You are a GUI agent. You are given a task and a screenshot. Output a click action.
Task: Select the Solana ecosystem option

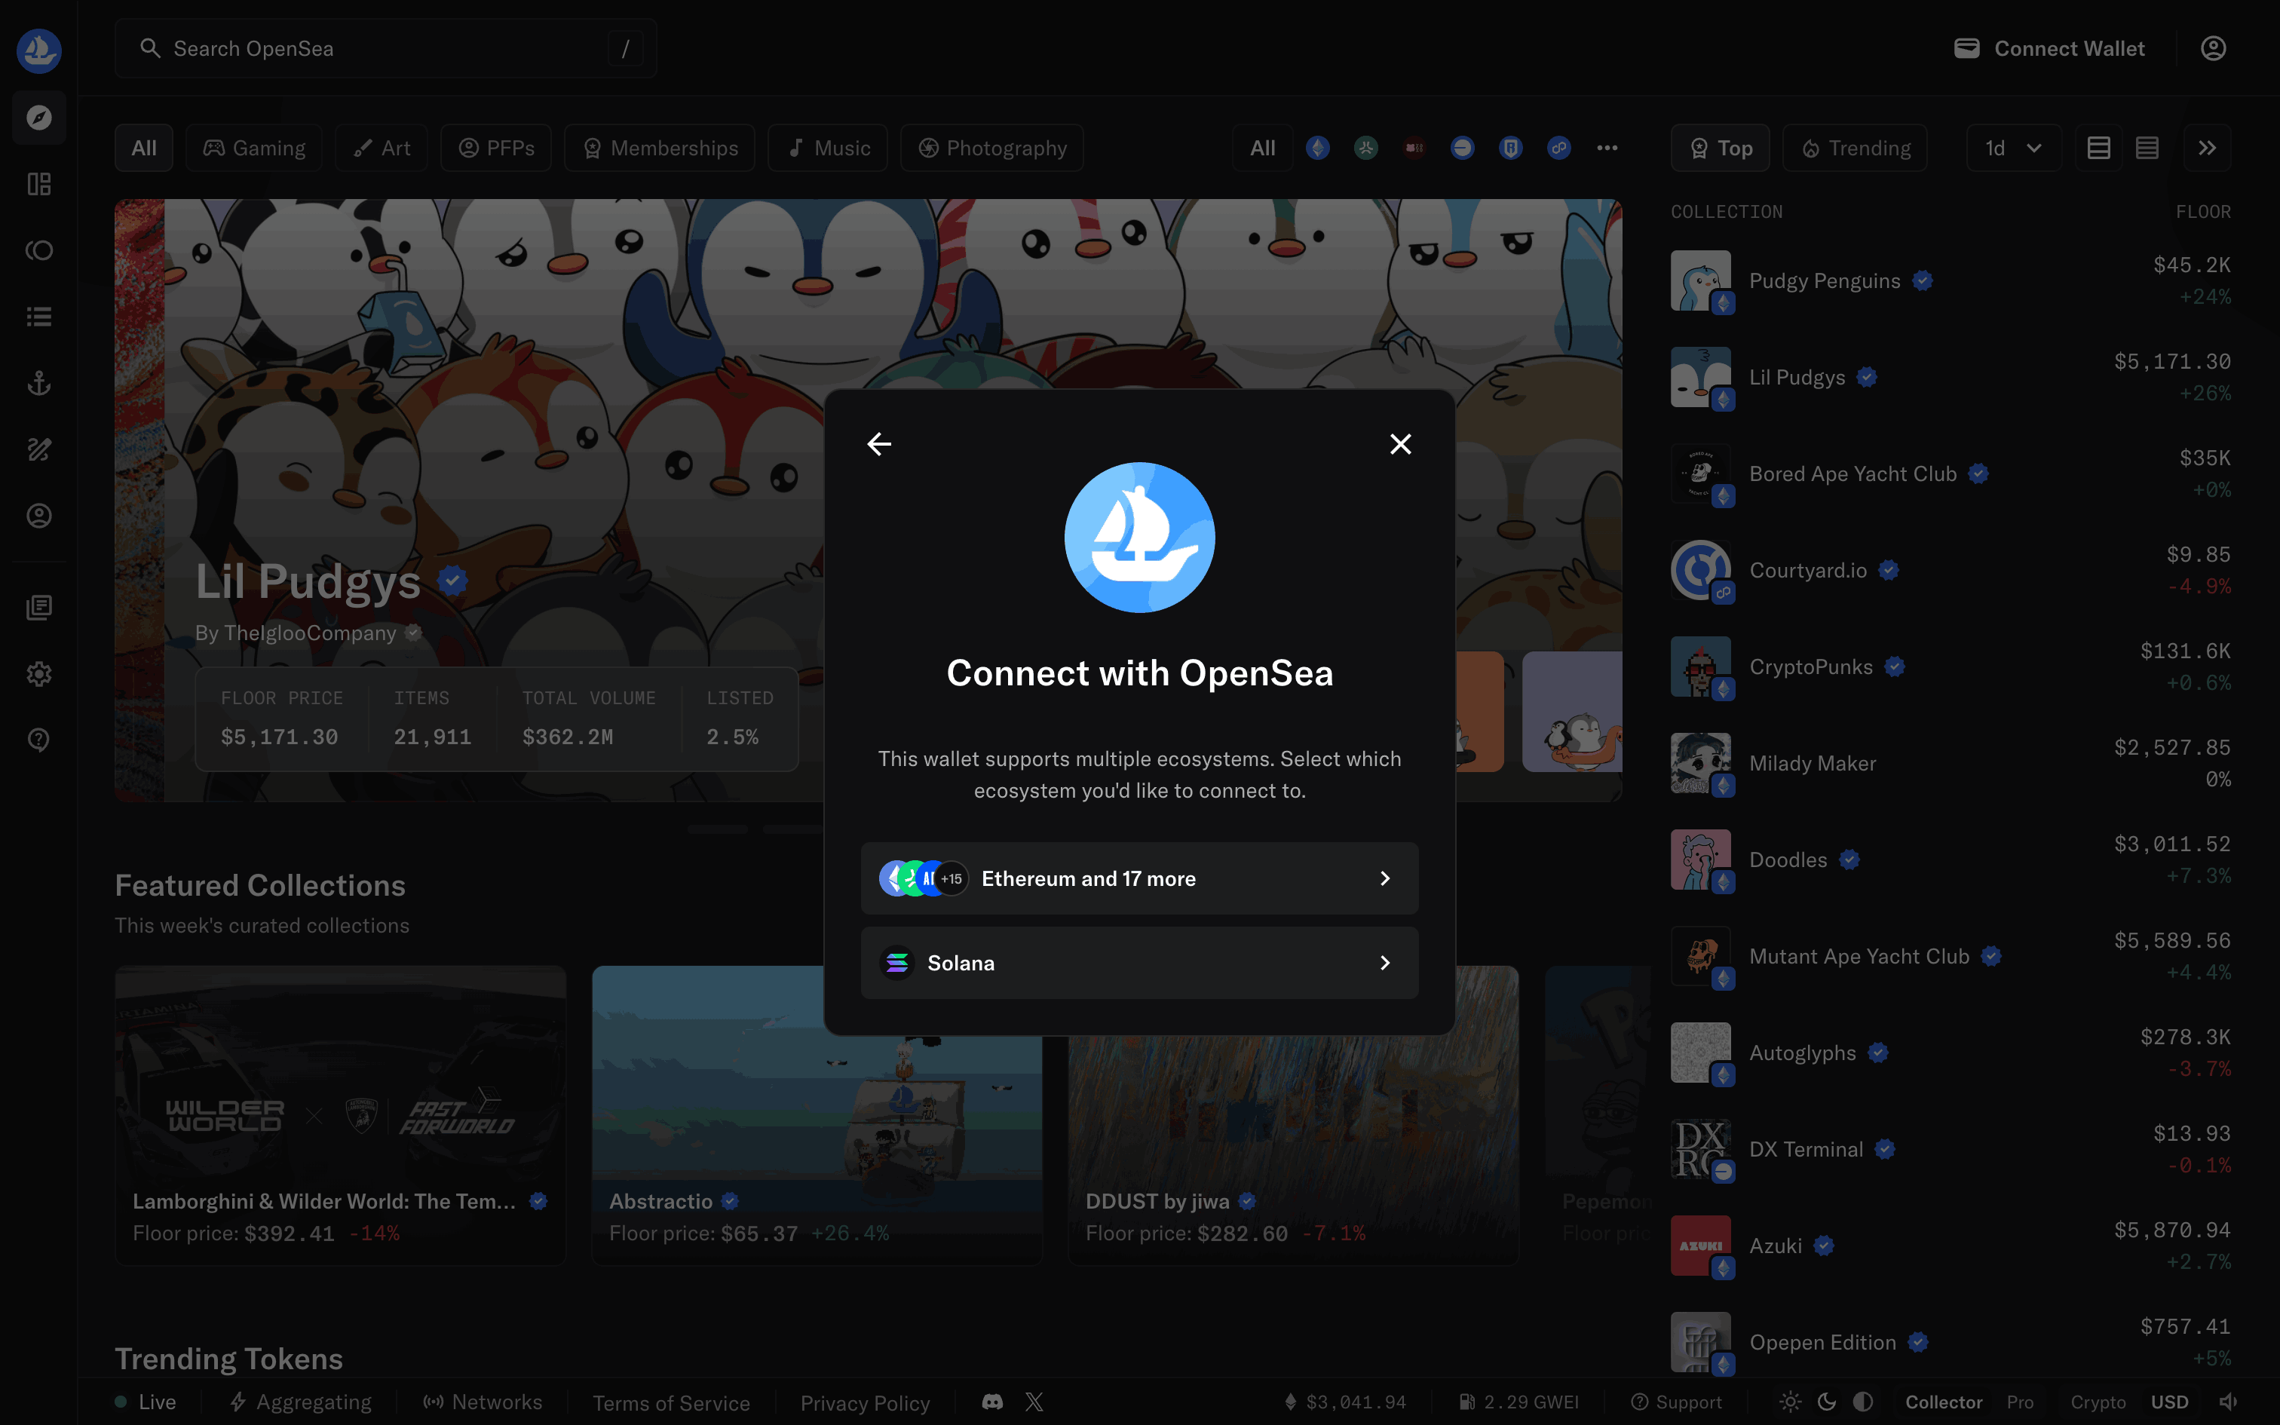click(x=1139, y=962)
